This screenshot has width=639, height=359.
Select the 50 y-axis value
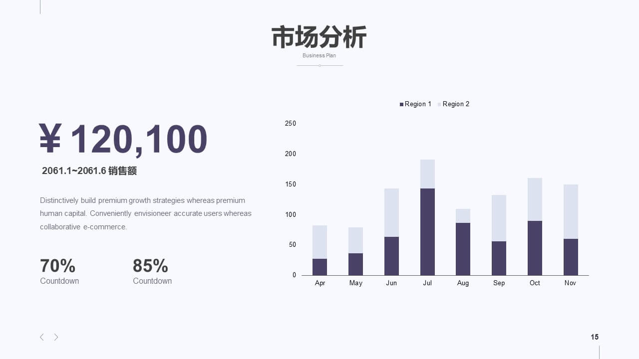[292, 245]
